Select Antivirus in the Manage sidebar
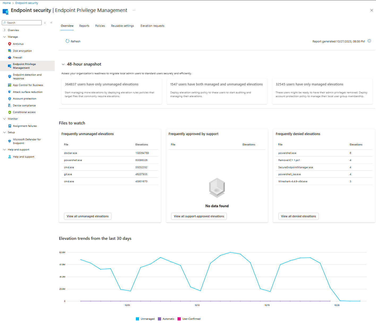The image size is (376, 325). tap(18, 44)
